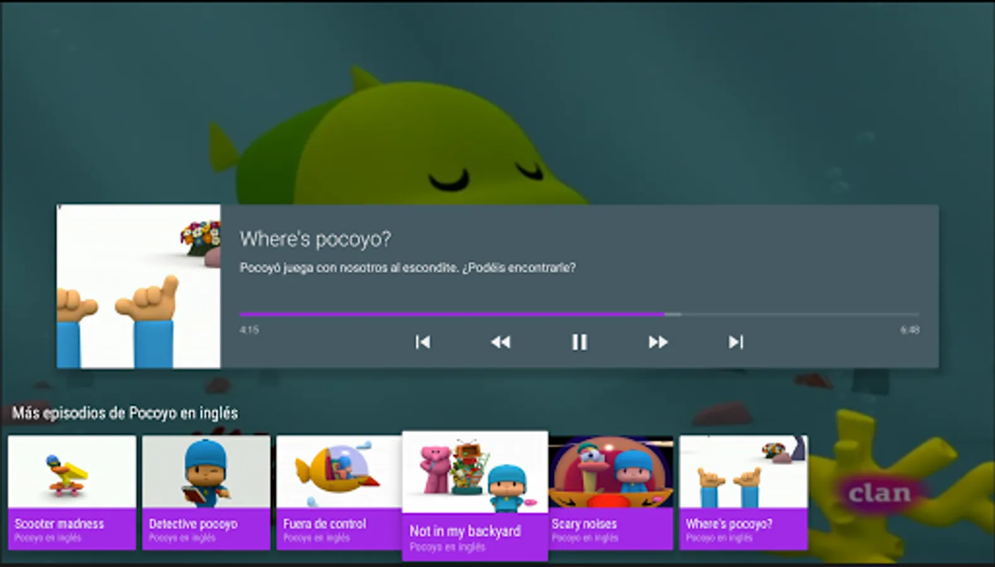
Task: Click the elapsed time 4:15 label
Action: pyautogui.click(x=249, y=329)
